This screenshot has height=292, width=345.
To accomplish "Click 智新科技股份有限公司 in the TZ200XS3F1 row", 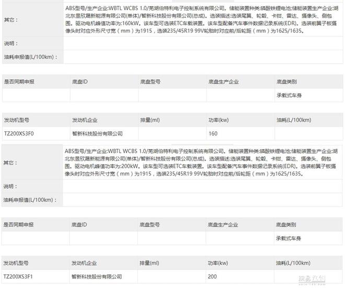I will (x=97, y=276).
